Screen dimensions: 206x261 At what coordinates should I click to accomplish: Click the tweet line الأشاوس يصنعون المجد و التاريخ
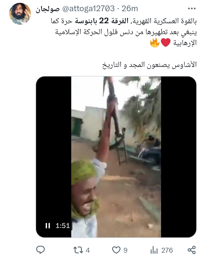(x=149, y=65)
